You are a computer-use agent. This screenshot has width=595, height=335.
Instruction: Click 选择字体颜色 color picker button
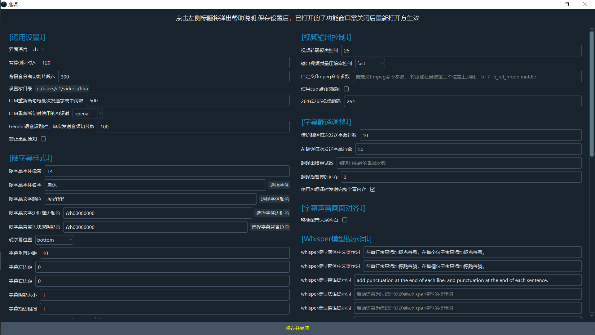275,199
